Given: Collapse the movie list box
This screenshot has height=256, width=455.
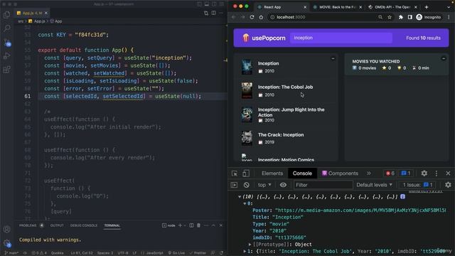Looking at the screenshot, I should pos(333,58).
